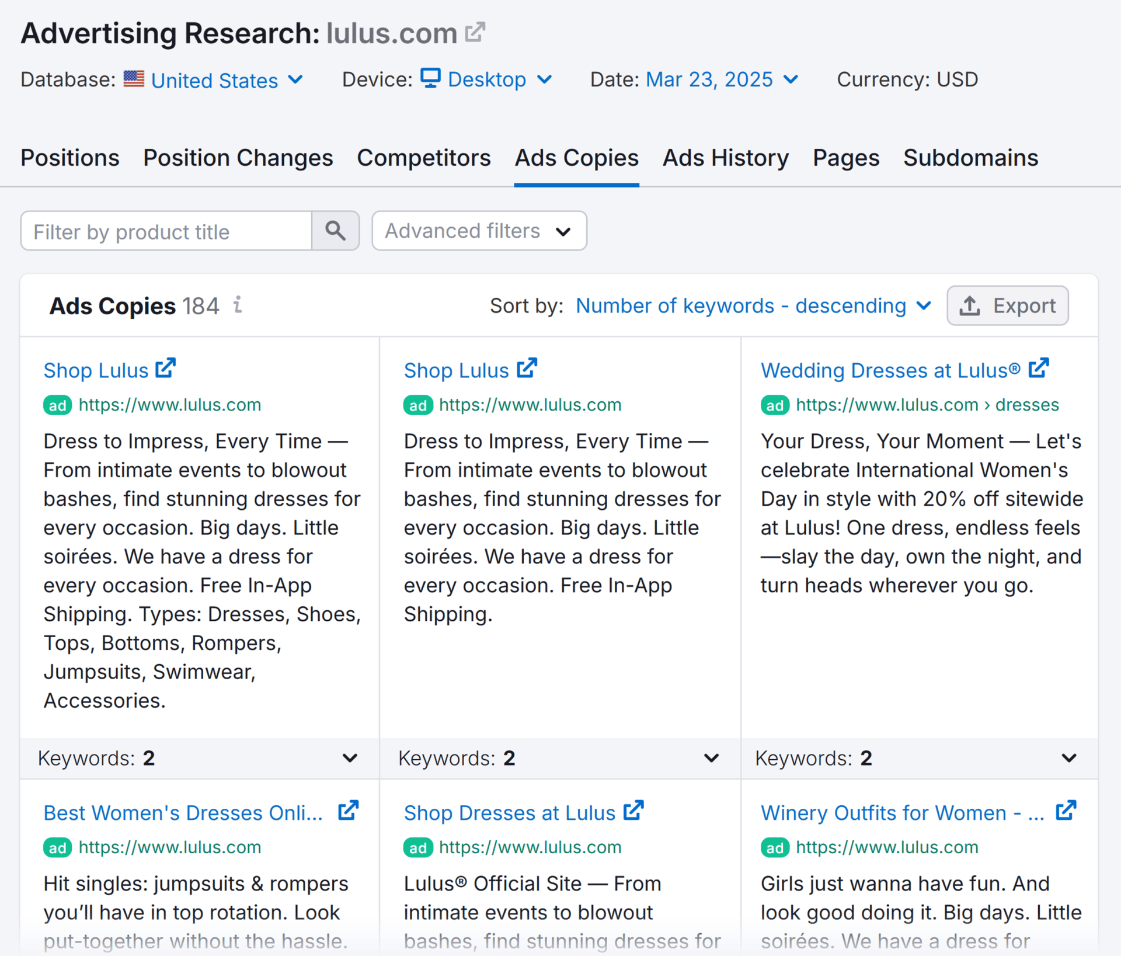This screenshot has width=1121, height=956.
Task: Click the Export button
Action: point(1007,305)
